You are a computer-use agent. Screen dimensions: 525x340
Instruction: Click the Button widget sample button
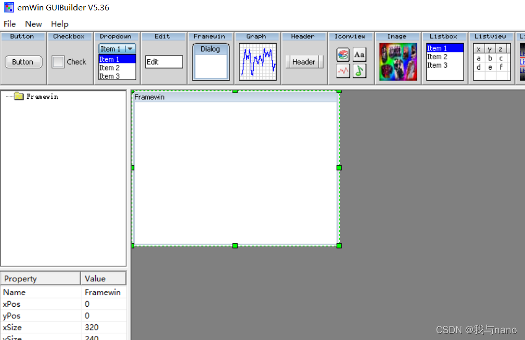pyautogui.click(x=23, y=61)
